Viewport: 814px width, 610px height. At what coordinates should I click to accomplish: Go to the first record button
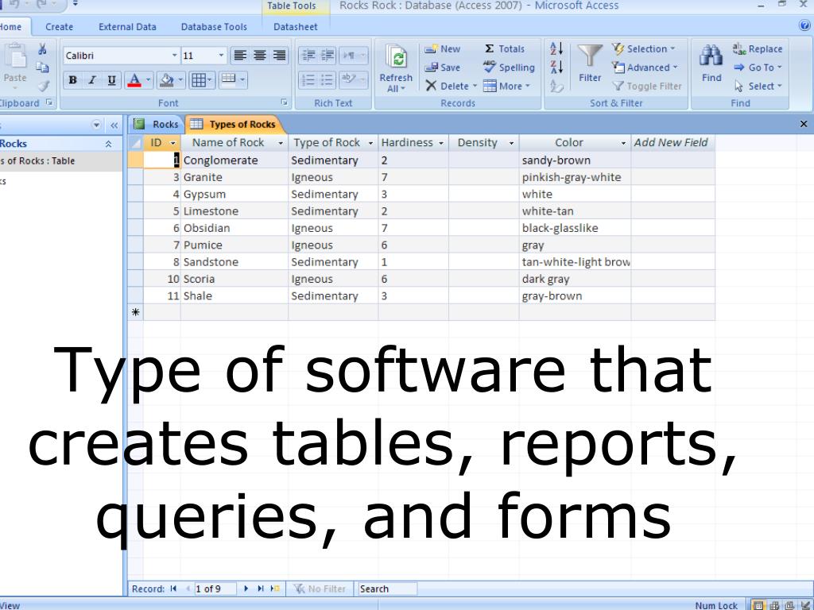173,589
